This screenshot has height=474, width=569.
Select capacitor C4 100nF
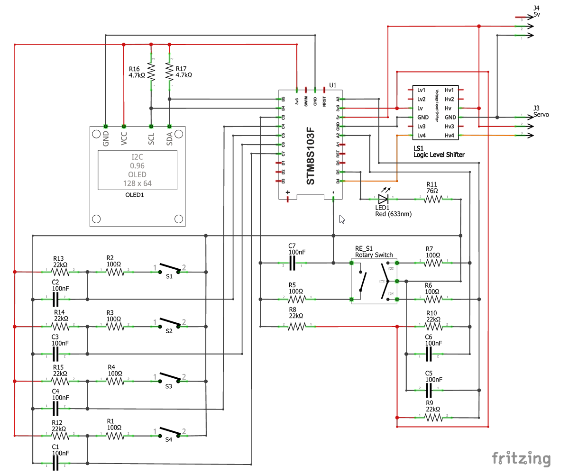coord(56,409)
